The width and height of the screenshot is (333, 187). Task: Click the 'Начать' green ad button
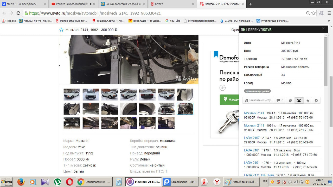[229, 100]
